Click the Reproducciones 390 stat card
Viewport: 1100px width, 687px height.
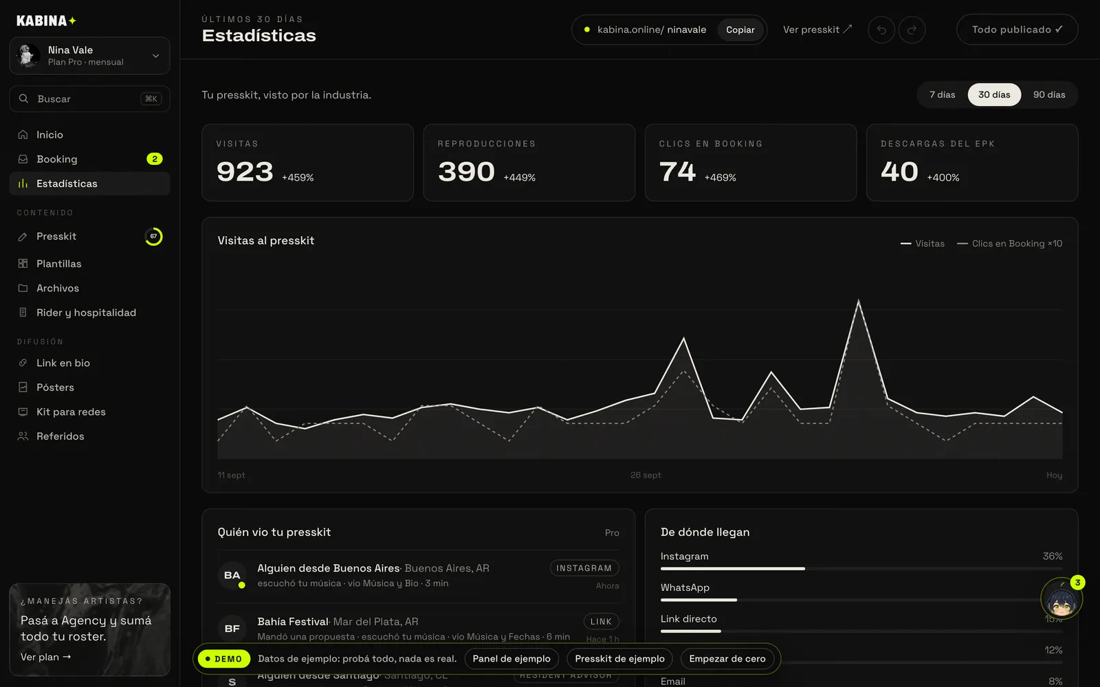pyautogui.click(x=529, y=163)
